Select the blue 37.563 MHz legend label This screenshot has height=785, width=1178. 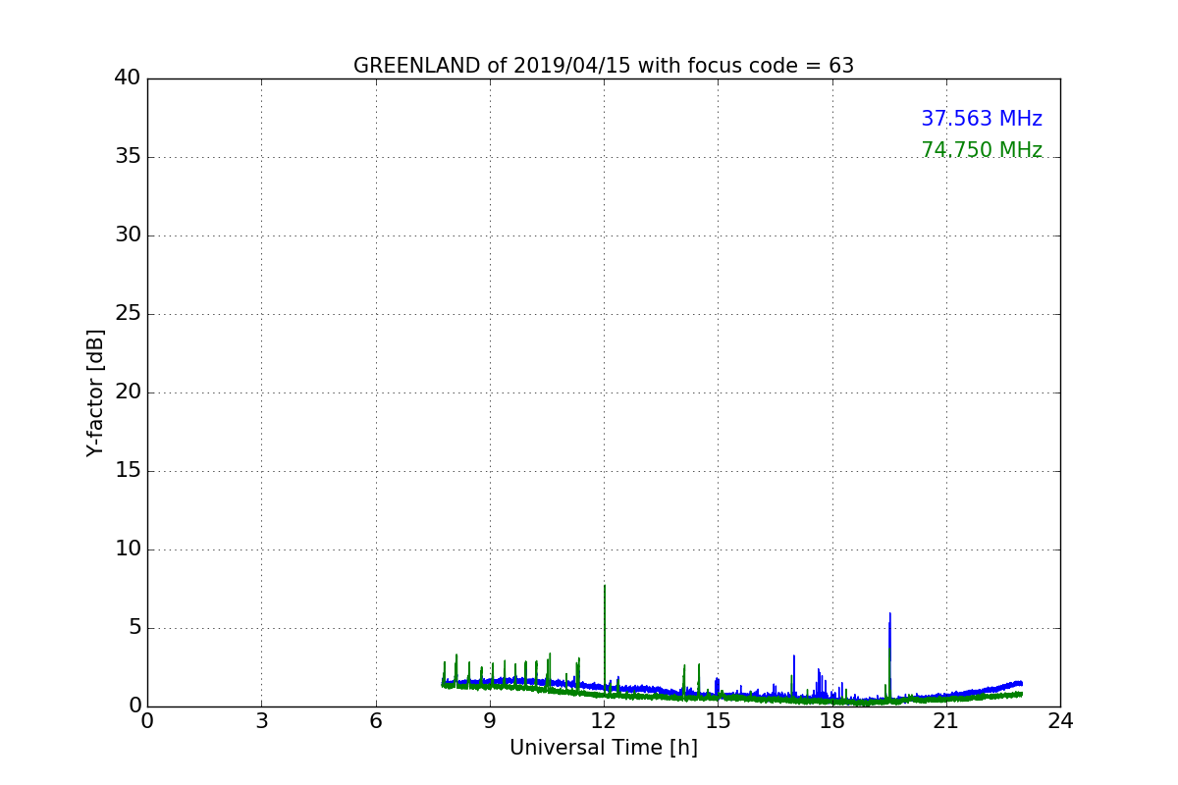tap(982, 119)
